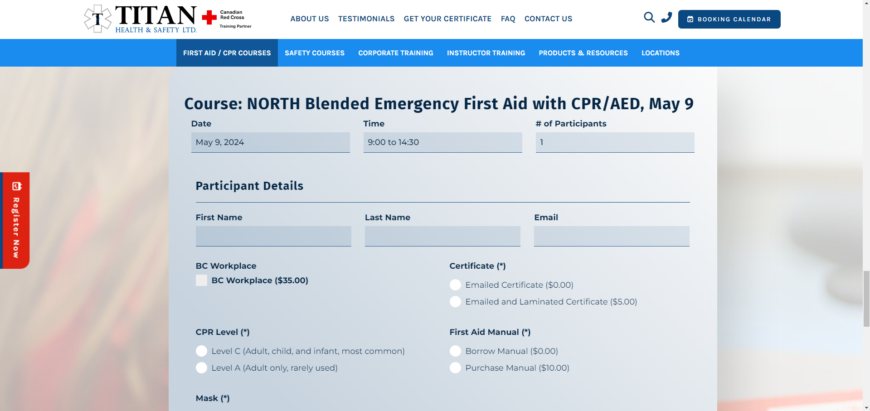Click the red Register Now side tab
The image size is (870, 411).
[15, 220]
